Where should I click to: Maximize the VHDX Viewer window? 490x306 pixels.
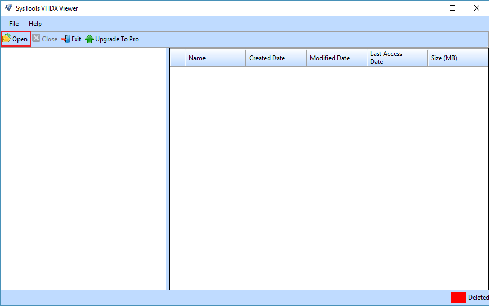coord(452,8)
